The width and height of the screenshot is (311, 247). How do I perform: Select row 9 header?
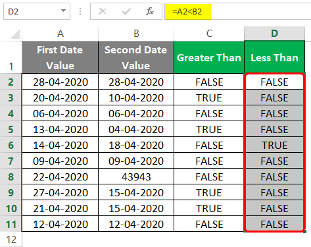coord(11,192)
